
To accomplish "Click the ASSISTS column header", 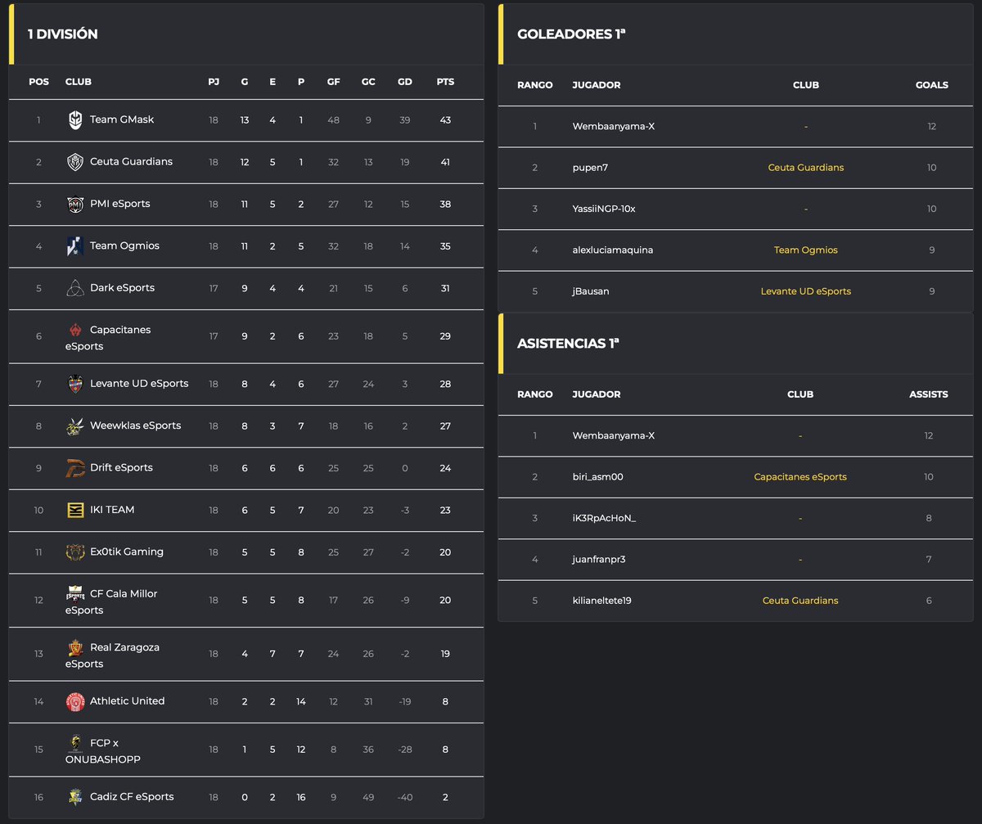I will click(929, 394).
